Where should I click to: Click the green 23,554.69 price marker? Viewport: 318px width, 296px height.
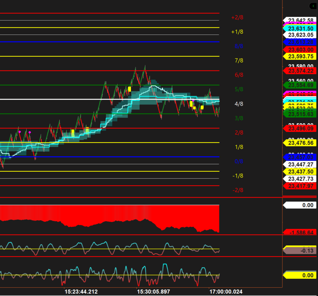point(300,85)
